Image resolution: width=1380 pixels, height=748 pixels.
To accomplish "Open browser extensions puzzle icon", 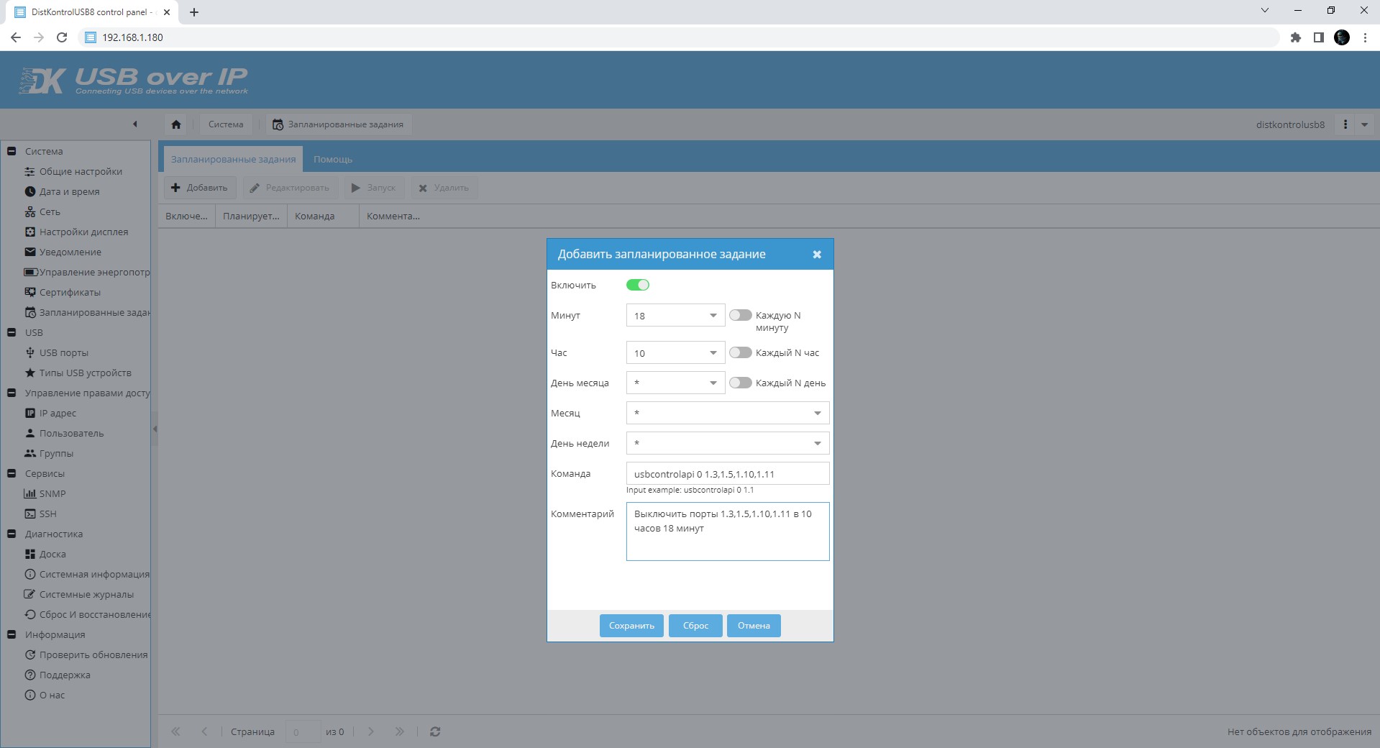I will pyautogui.click(x=1296, y=37).
